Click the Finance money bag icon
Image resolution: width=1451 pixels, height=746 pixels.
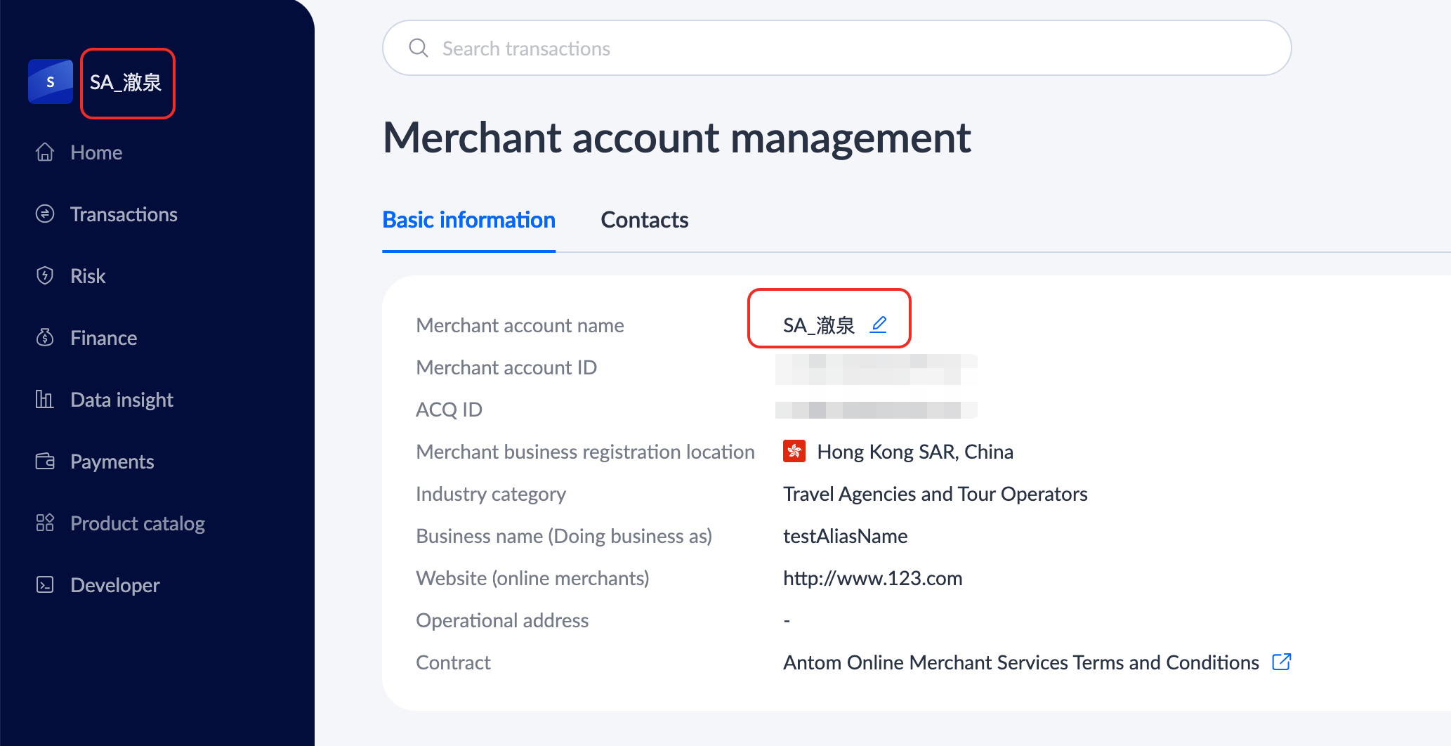click(45, 338)
